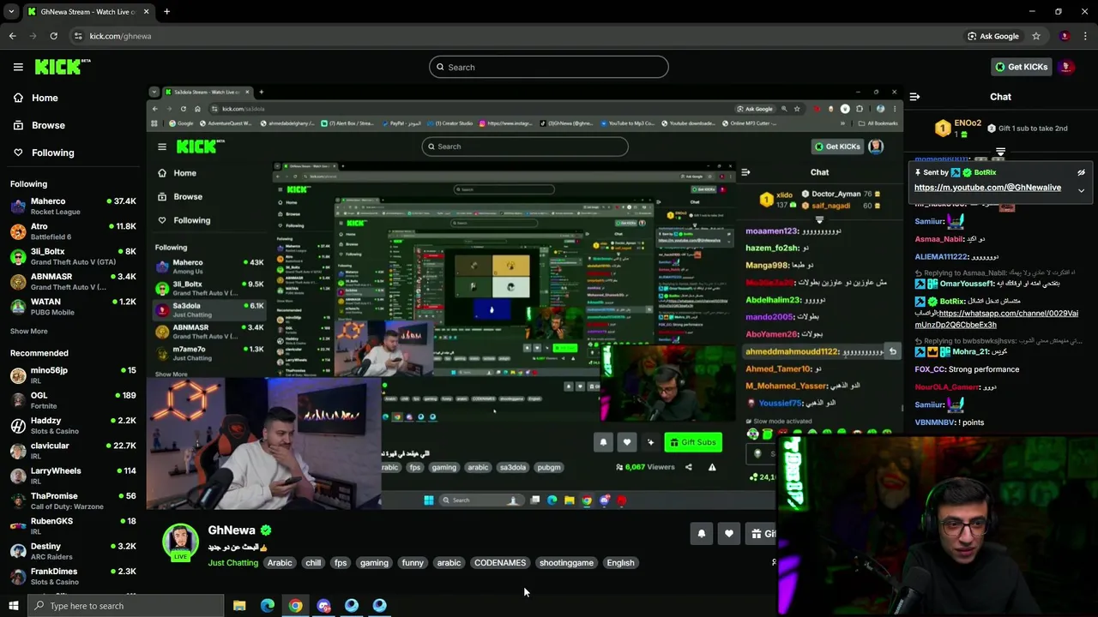The height and width of the screenshot is (617, 1098).
Task: Open LarryWheels recommended channel
Action: [73, 476]
